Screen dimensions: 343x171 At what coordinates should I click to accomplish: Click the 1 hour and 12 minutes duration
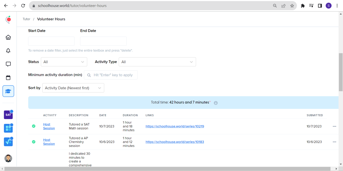129,142
